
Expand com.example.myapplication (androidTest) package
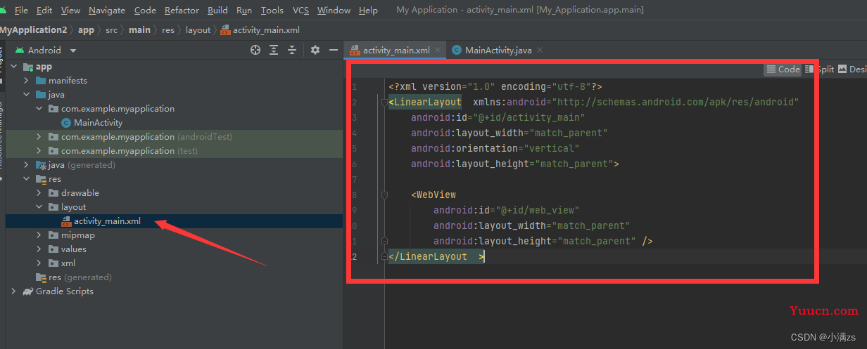tap(39, 137)
